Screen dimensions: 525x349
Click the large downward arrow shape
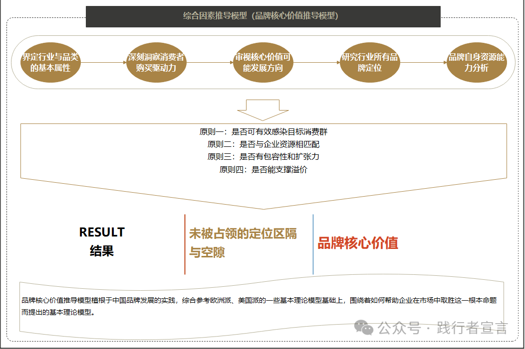click(263, 110)
